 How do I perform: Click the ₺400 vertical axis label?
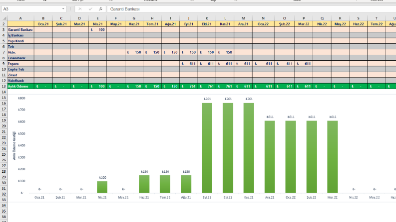pos(21,145)
